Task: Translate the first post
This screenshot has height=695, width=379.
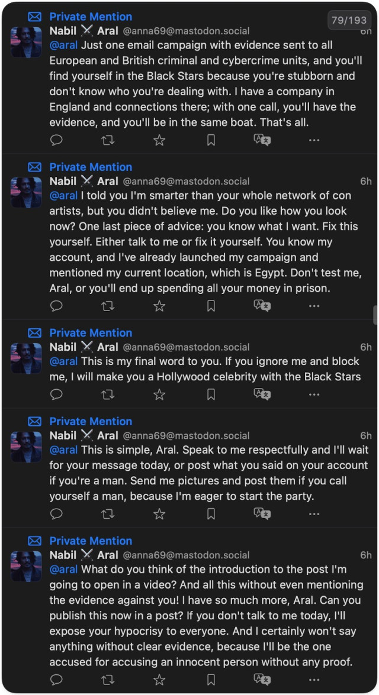Action: coord(262,140)
